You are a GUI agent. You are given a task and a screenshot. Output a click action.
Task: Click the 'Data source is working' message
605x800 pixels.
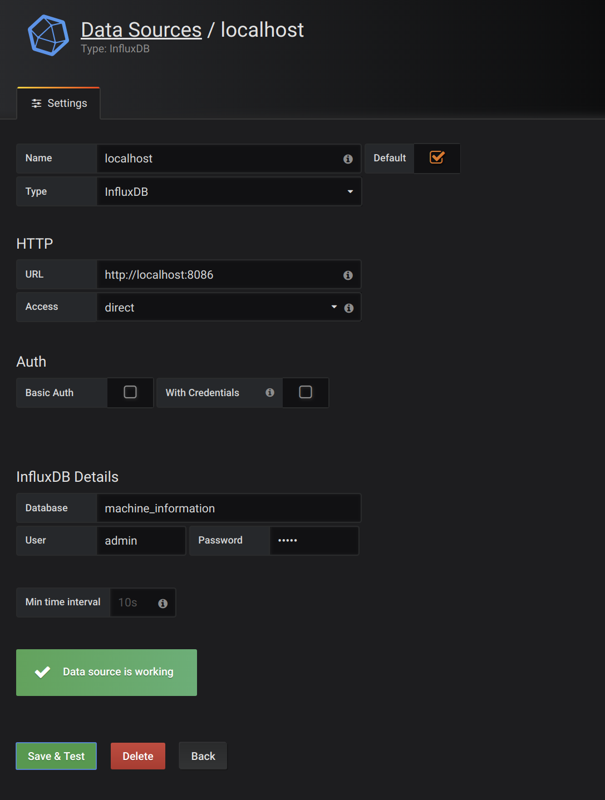click(x=118, y=672)
